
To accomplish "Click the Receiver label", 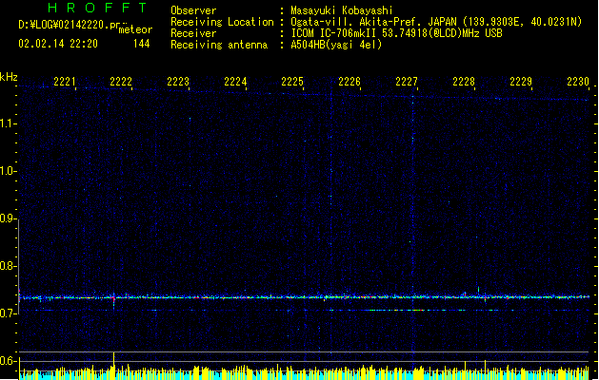I will (x=193, y=33).
